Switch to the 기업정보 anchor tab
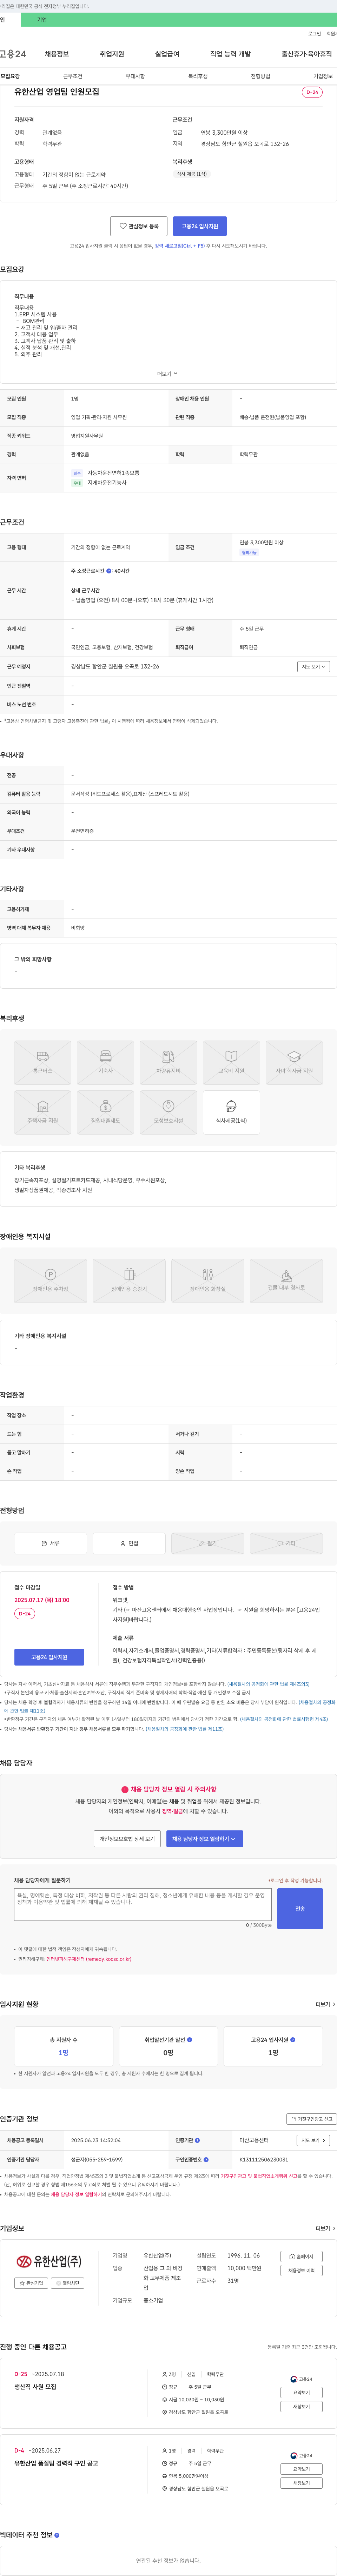 click(323, 76)
